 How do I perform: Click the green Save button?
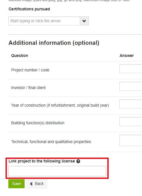[16, 184]
